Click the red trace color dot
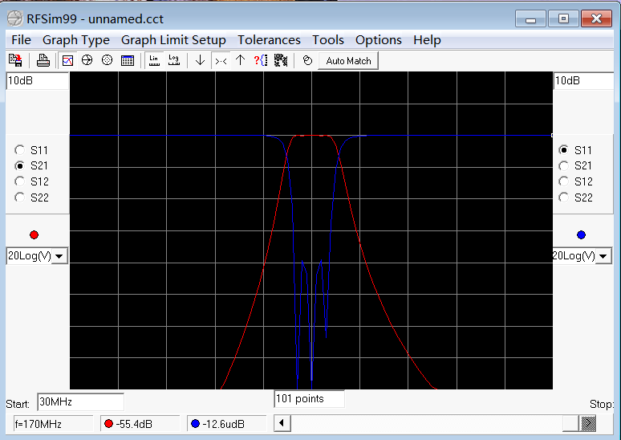This screenshot has width=621, height=440. (x=34, y=235)
